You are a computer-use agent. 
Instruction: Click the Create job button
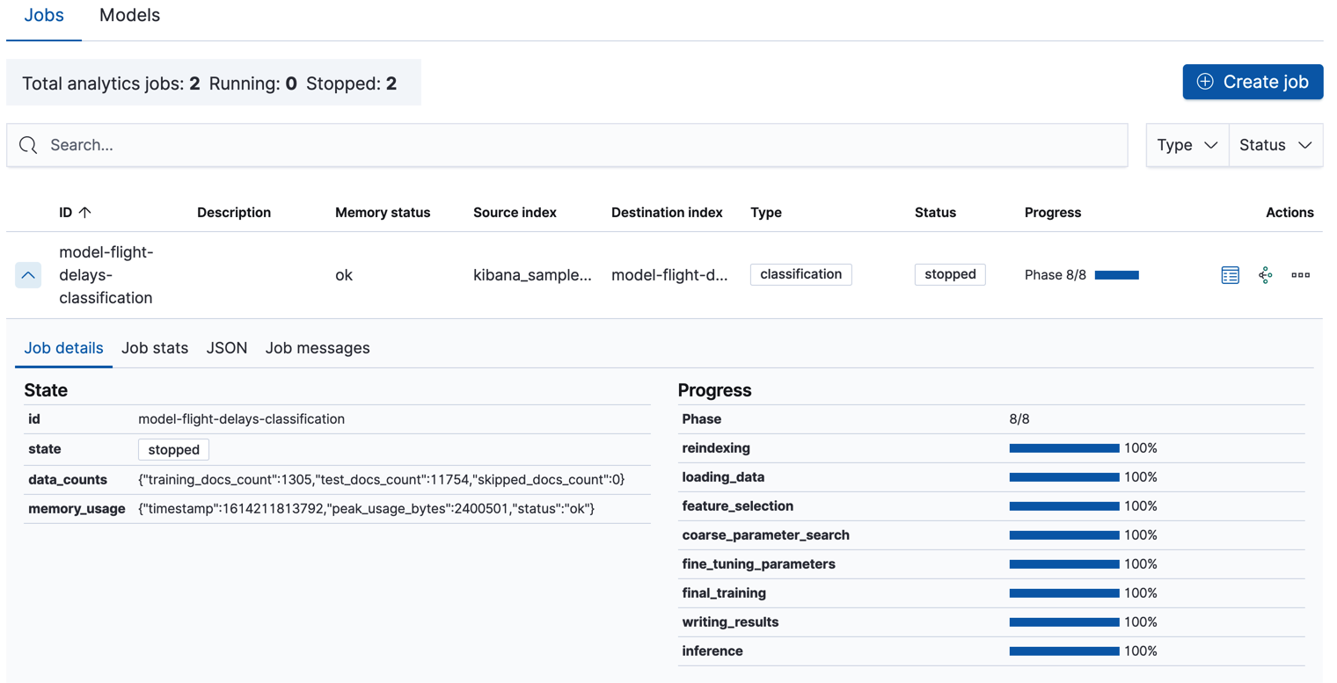tap(1253, 82)
